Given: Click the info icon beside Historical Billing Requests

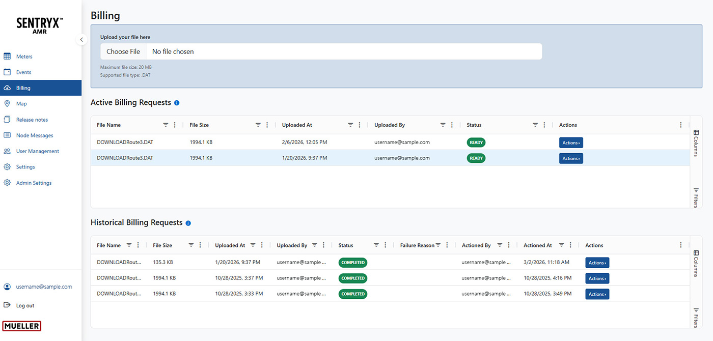Looking at the screenshot, I should click(x=188, y=223).
